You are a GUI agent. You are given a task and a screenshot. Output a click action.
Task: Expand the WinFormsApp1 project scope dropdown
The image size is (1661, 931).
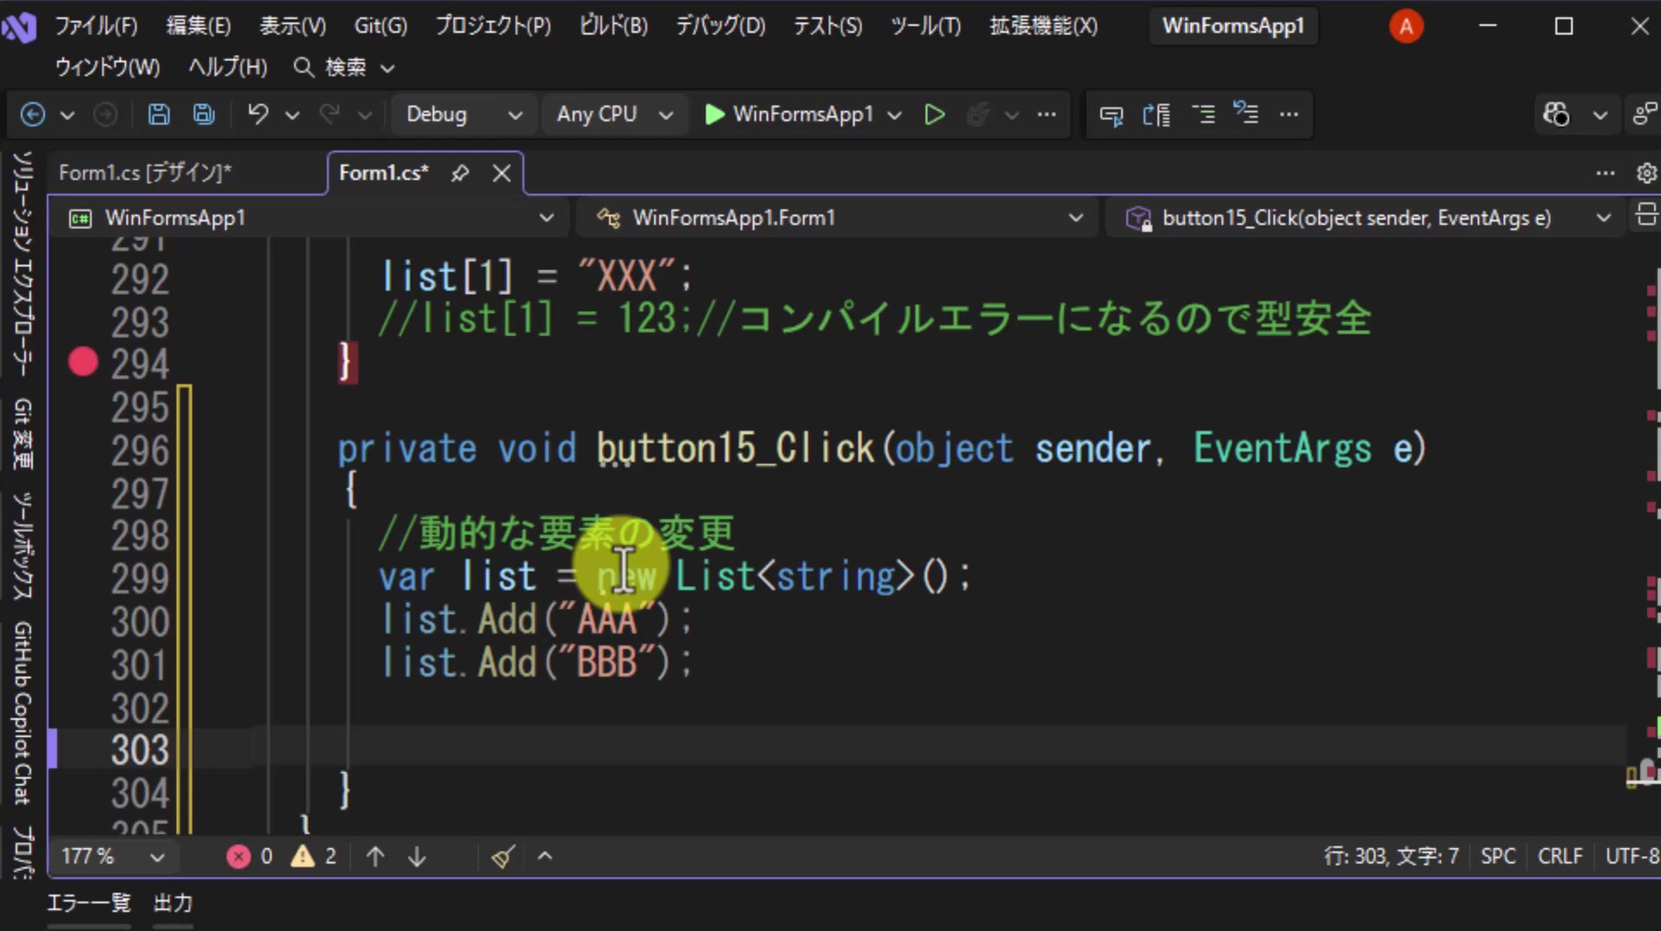[x=311, y=218]
